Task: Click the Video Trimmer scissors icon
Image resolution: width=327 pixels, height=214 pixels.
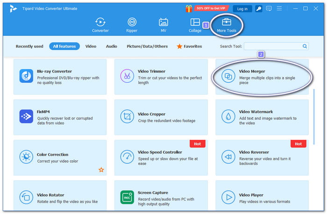Action: click(127, 76)
